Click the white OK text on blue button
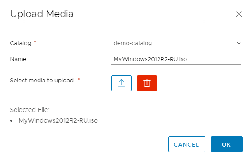Viewport: 252px width, 162px height. coord(226,144)
